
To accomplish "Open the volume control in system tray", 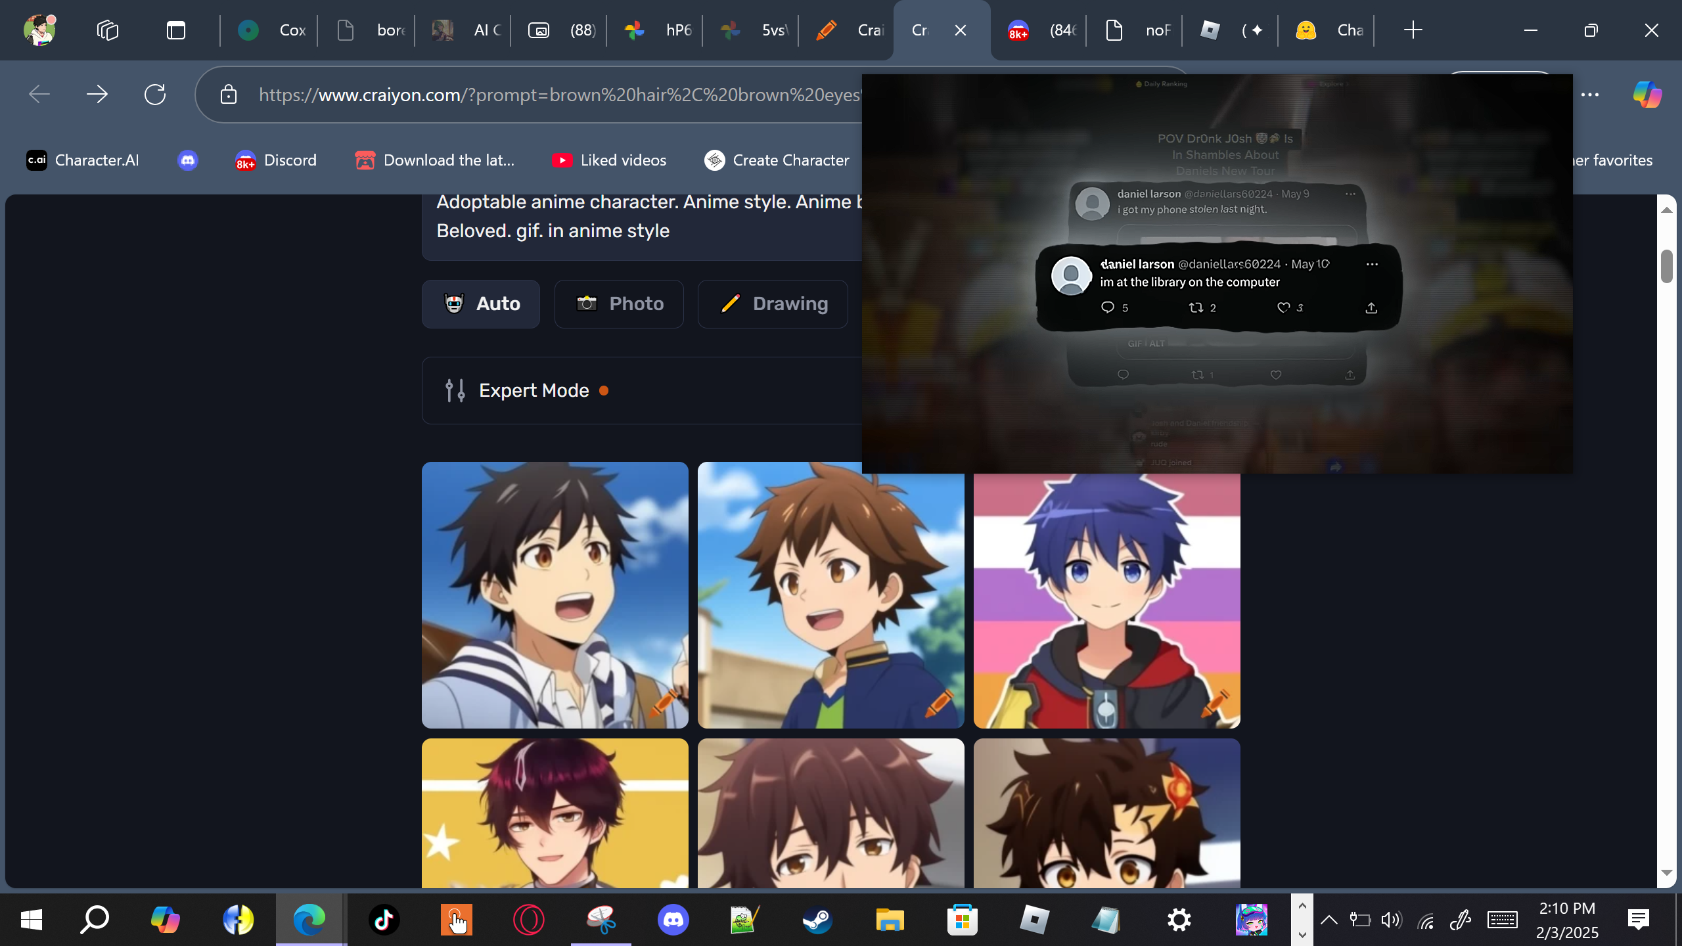I will pyautogui.click(x=1391, y=920).
